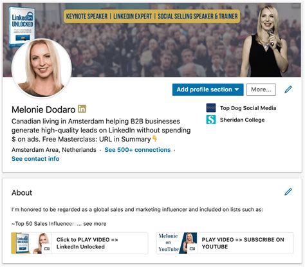Click the gold LinkedIn premium badge
This screenshot has height=267, width=305.
(82, 109)
